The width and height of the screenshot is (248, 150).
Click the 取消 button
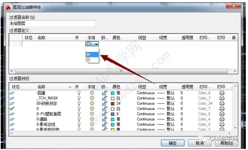[x=199, y=143]
